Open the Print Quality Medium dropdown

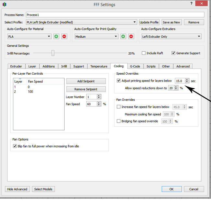click(96, 36)
